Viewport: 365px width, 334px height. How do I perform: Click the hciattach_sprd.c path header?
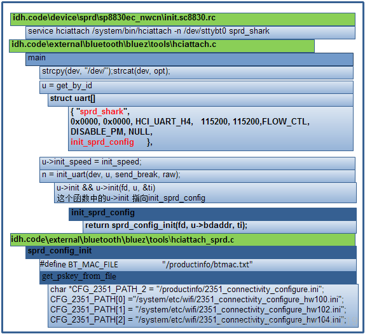click(182, 240)
